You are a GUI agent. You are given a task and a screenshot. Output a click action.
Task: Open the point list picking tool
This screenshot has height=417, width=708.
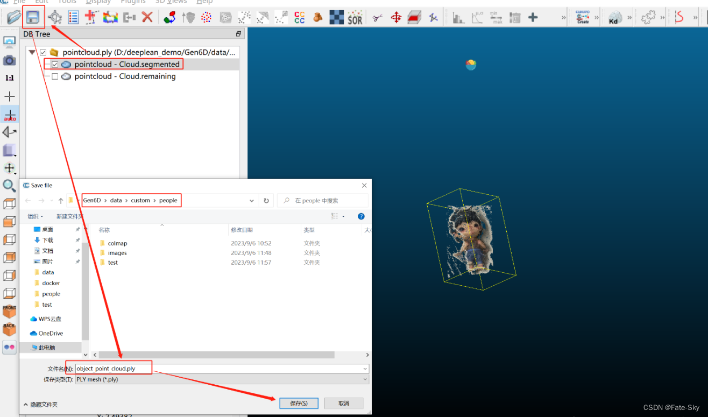coord(74,18)
